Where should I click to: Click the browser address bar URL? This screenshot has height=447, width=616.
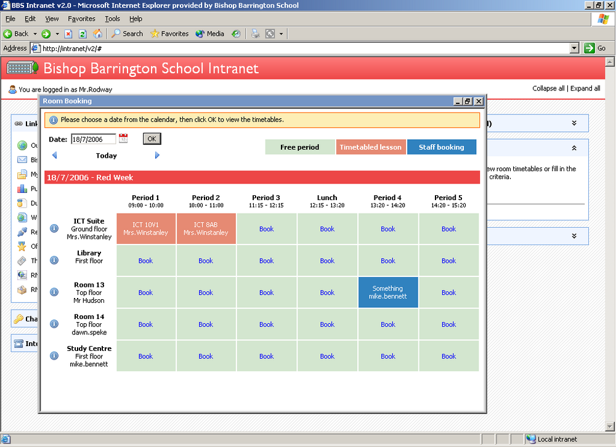(x=72, y=48)
